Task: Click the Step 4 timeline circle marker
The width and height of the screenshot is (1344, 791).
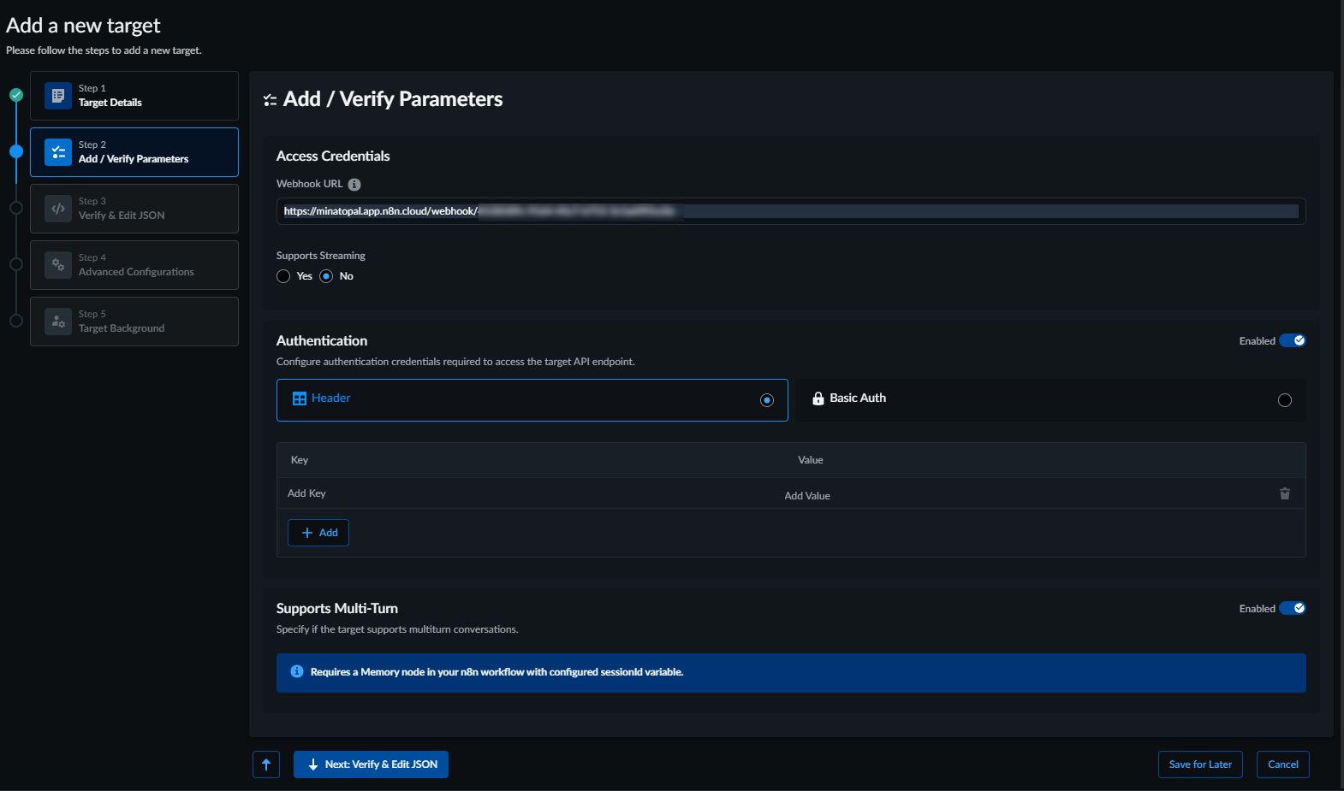Action: (x=16, y=264)
